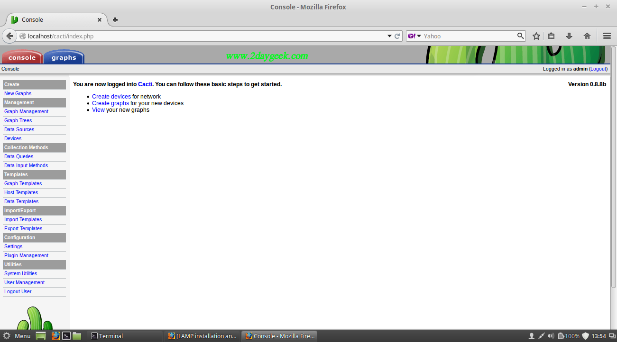Open the volume speaker tray icon
The width and height of the screenshot is (617, 342).
point(551,336)
